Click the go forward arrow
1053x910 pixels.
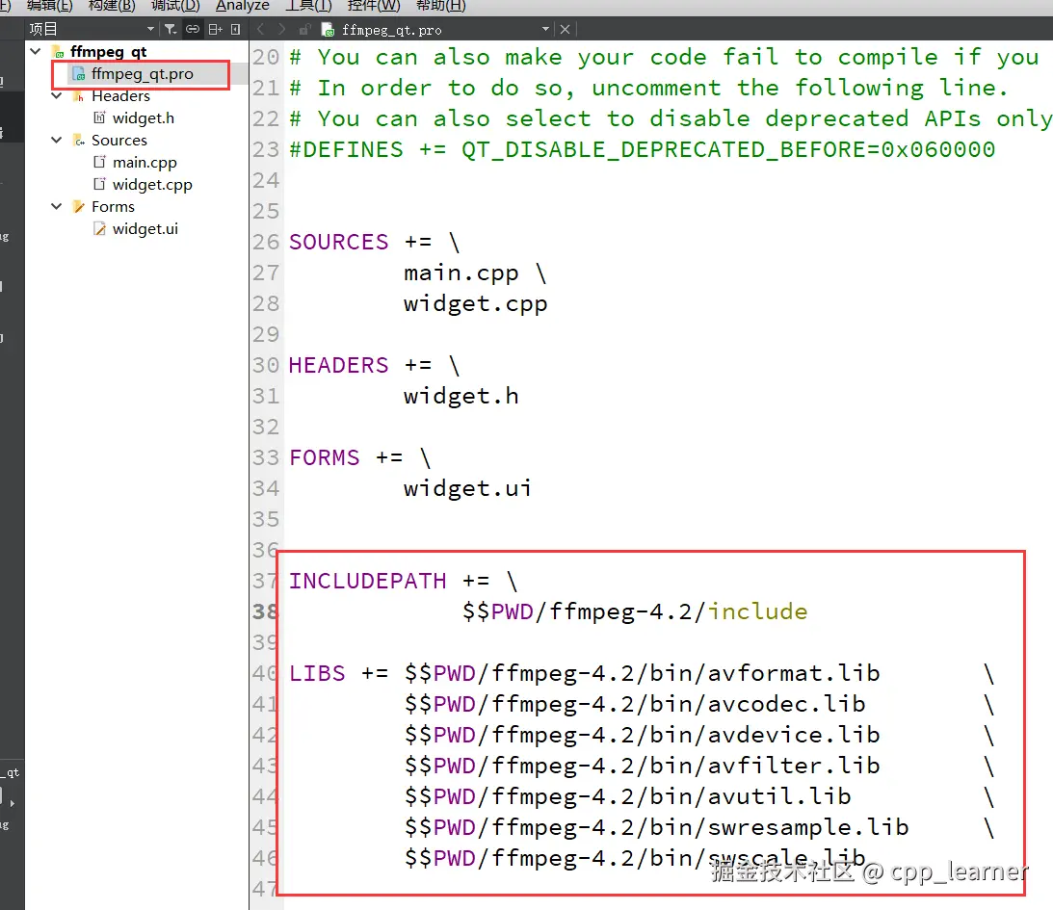[281, 30]
